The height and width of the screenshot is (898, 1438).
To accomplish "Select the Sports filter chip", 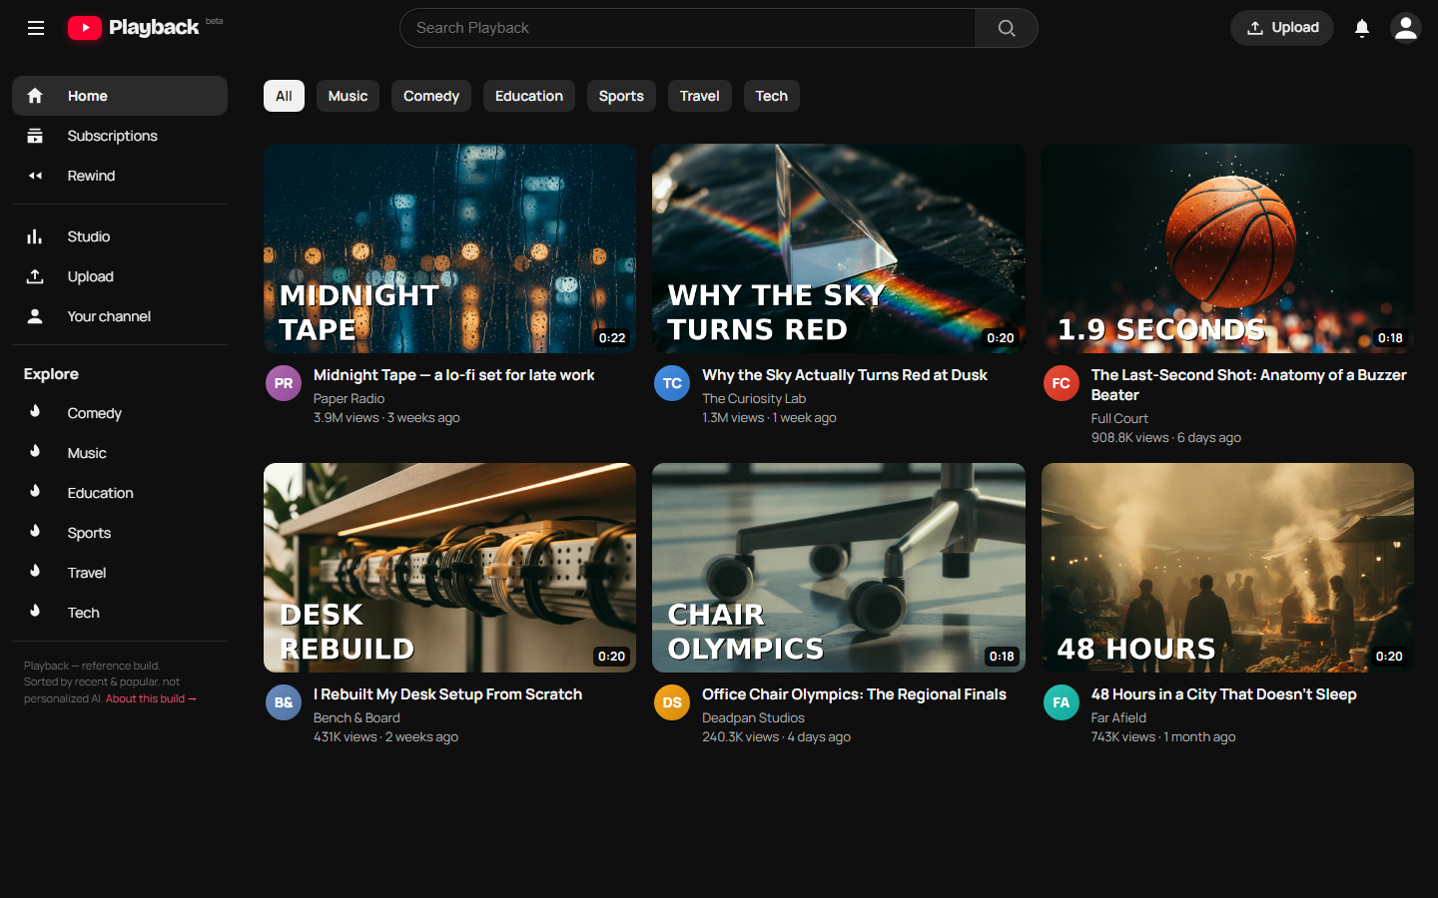I will pyautogui.click(x=621, y=96).
